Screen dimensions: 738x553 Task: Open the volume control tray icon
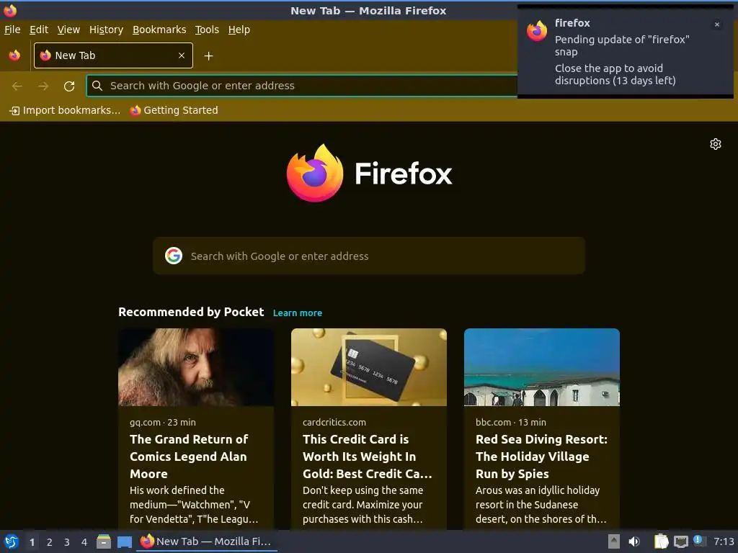(x=634, y=541)
